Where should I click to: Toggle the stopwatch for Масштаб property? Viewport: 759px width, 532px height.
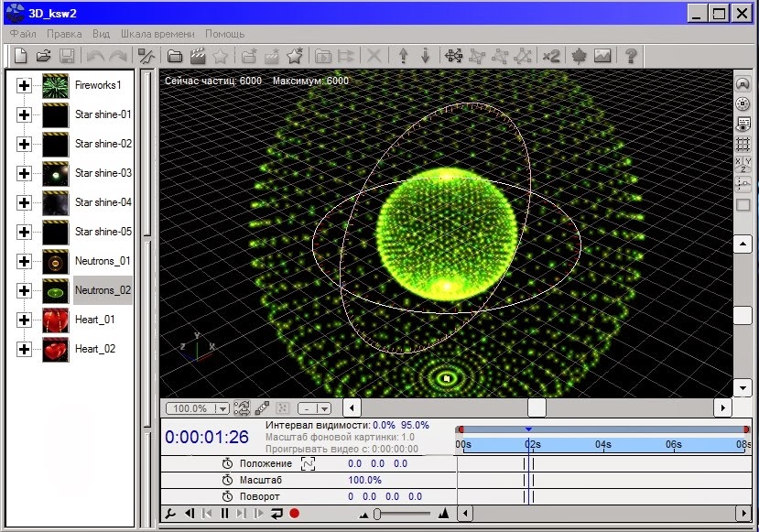227,480
